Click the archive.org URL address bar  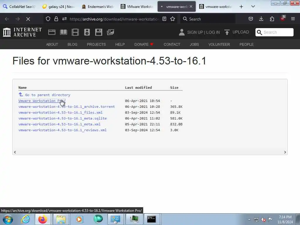tap(114, 19)
